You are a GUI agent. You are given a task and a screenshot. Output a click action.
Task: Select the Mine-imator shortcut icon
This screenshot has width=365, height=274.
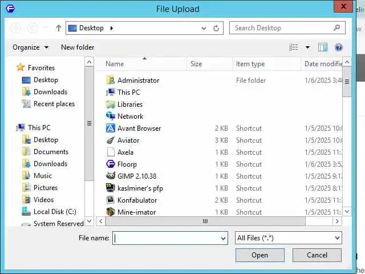[x=111, y=212]
